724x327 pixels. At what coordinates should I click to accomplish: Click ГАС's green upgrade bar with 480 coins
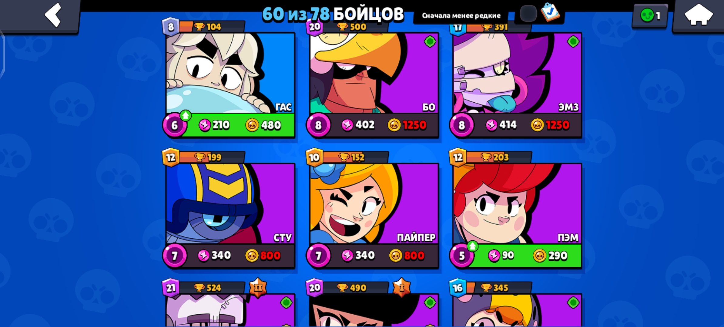(x=238, y=125)
